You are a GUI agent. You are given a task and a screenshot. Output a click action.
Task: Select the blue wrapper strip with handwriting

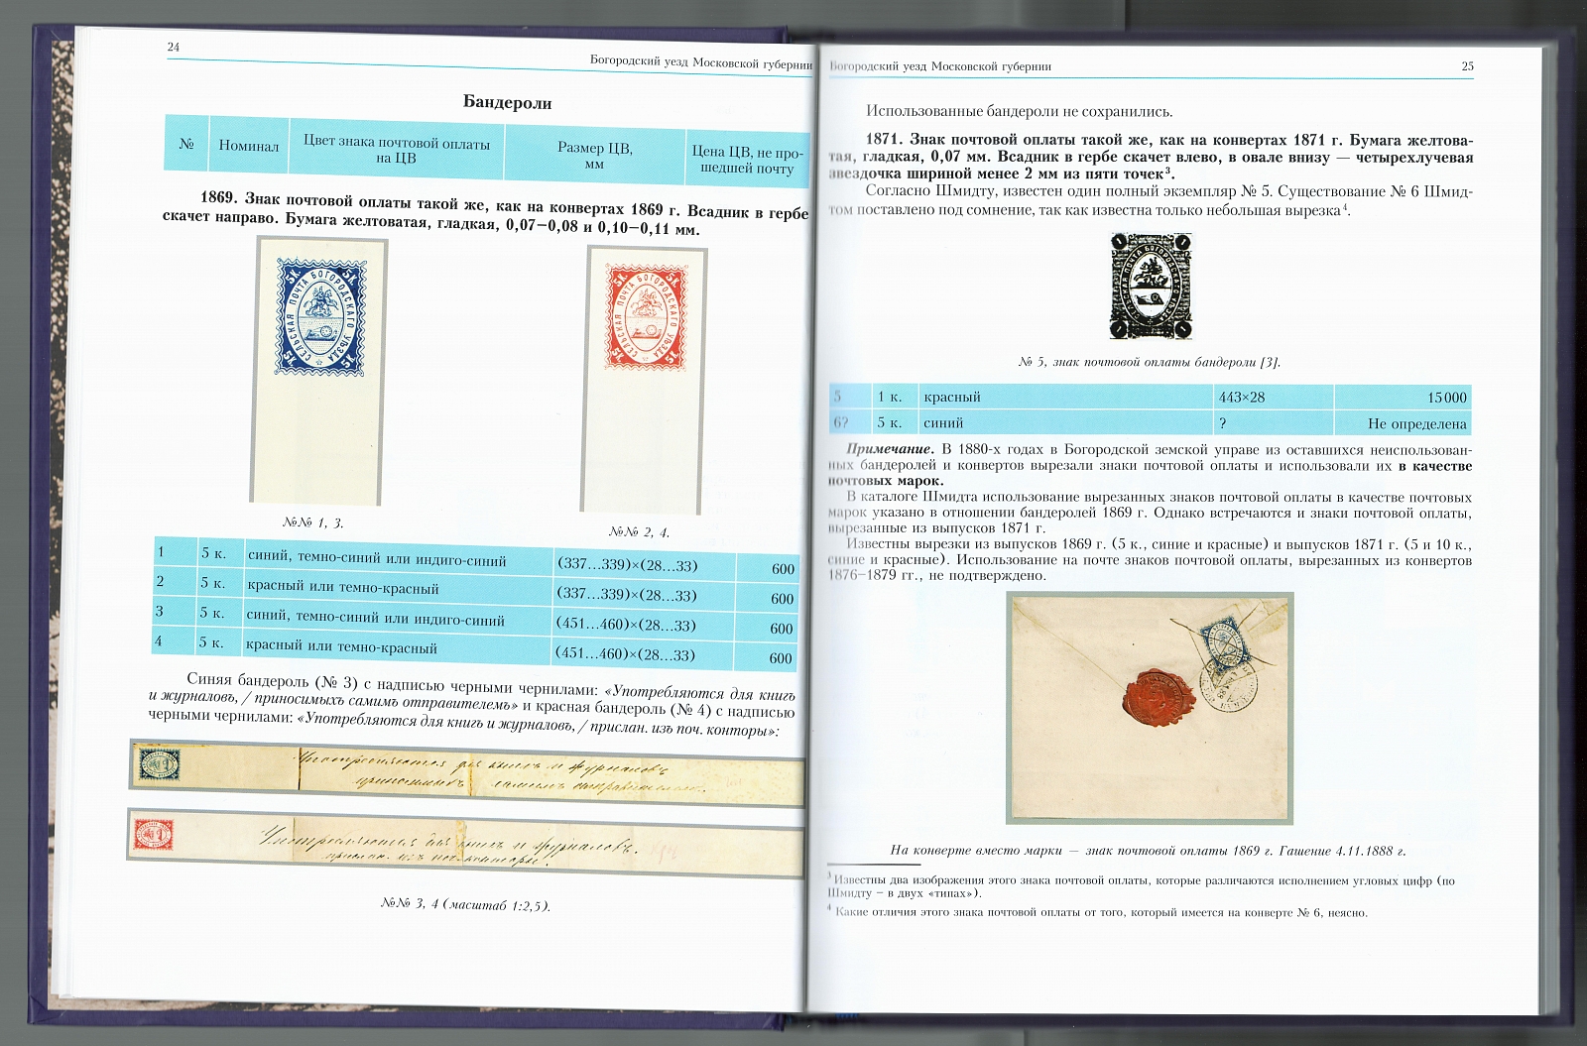tap(466, 764)
